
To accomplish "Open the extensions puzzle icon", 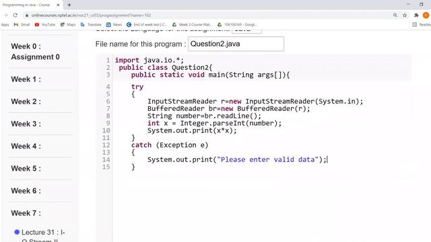I will [416, 15].
